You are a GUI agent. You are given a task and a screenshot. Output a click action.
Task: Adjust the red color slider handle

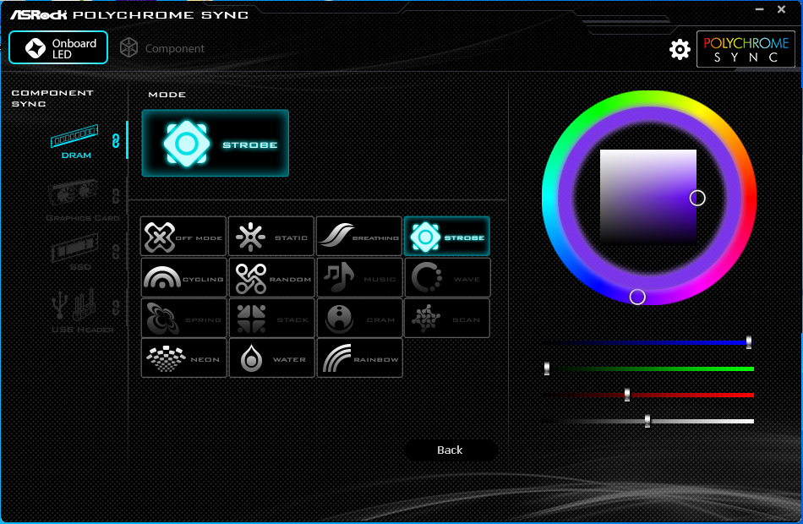pos(627,395)
